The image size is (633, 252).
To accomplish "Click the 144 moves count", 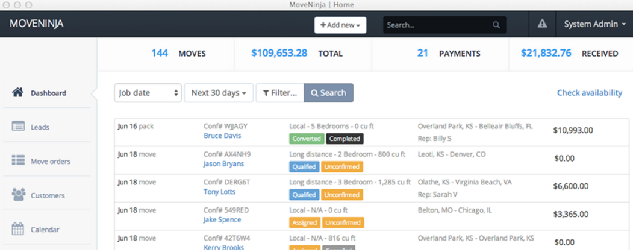I will (x=159, y=53).
